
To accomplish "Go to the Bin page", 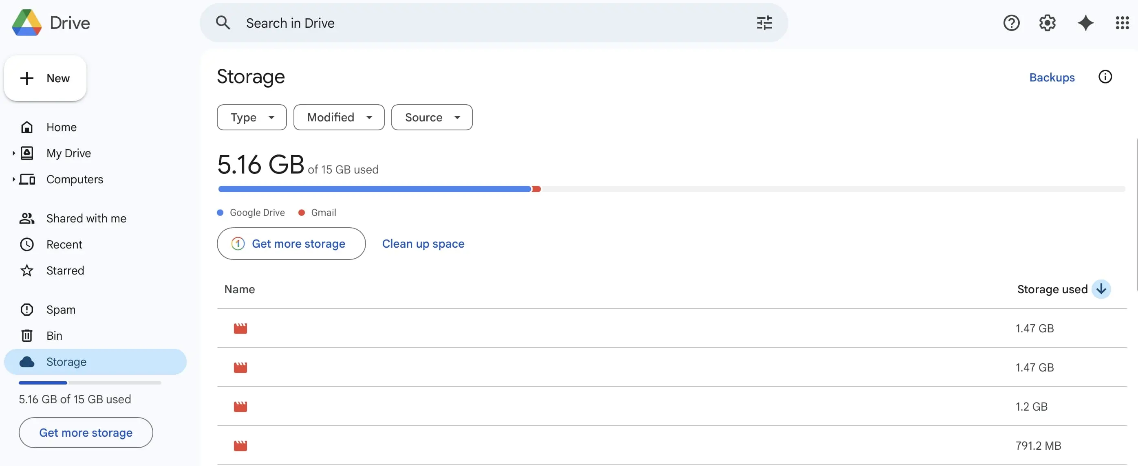I will tap(53, 335).
